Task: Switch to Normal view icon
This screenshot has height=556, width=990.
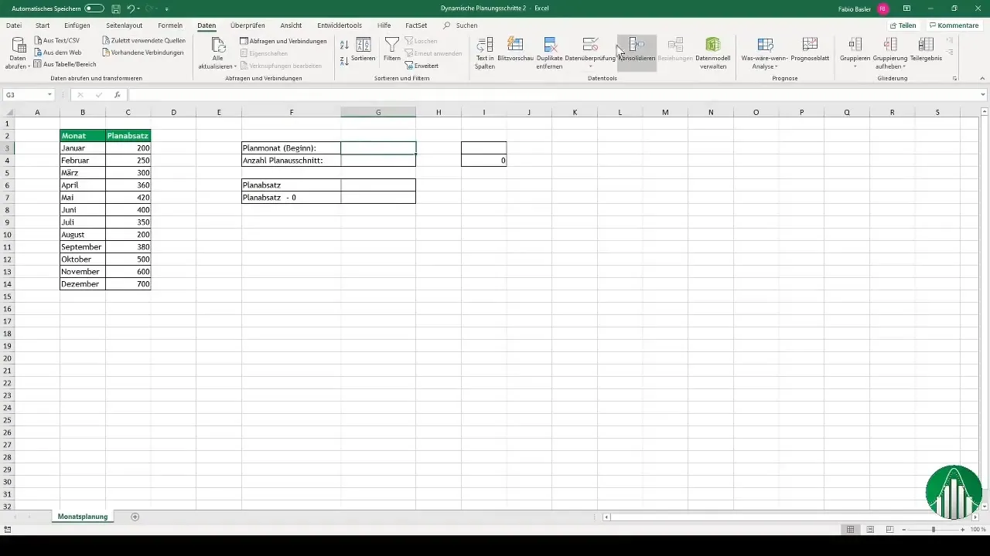Action: click(850, 530)
